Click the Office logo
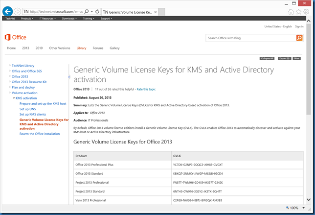The image size is (315, 215). pos(15,37)
